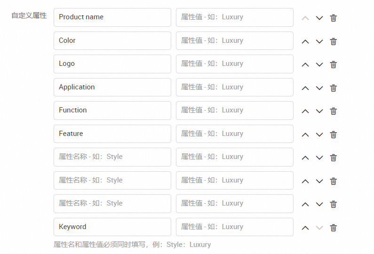Screen dimensions: 374x254
Task: Move the Function row down
Action: coord(319,111)
